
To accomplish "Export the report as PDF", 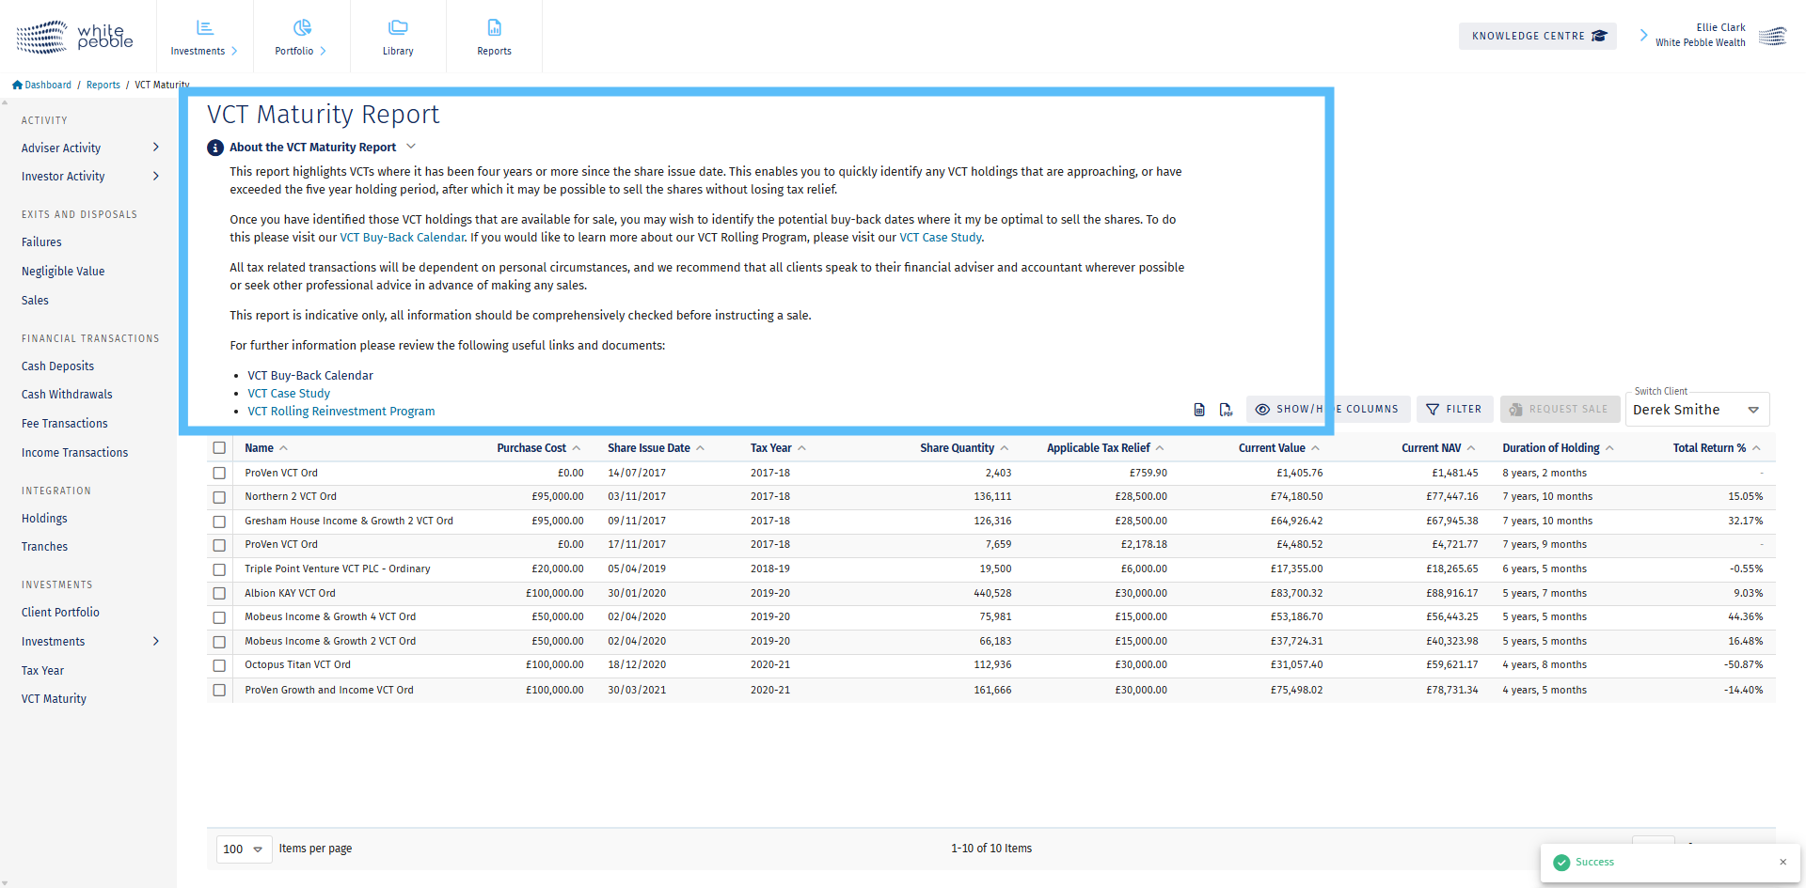I will point(1226,410).
